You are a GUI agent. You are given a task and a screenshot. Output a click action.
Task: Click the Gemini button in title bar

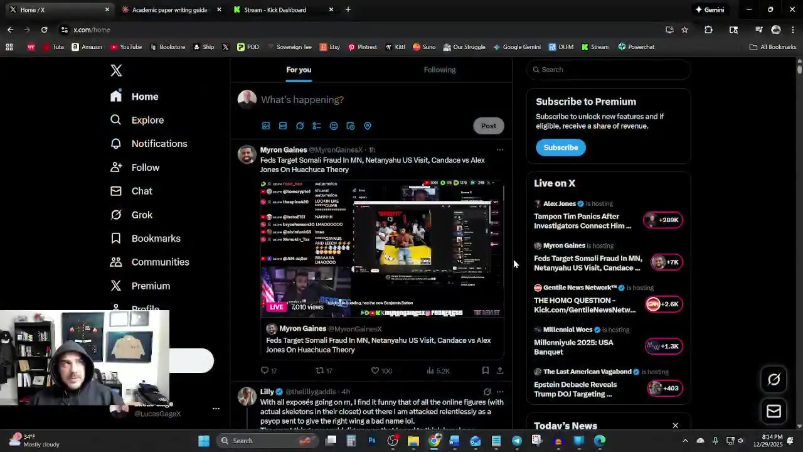tap(710, 9)
